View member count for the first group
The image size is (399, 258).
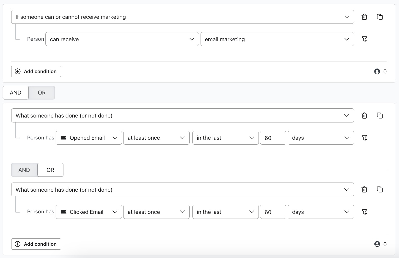[380, 71]
